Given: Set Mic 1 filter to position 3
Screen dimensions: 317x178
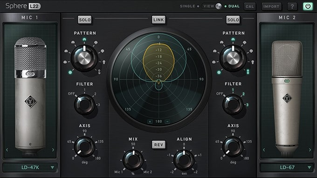Looking at the screenshot, I should click(99, 105).
